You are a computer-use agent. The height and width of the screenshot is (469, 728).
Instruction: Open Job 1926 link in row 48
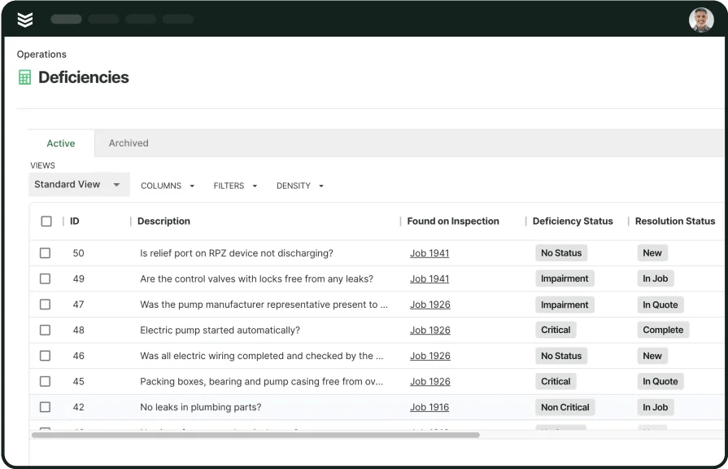pos(430,330)
